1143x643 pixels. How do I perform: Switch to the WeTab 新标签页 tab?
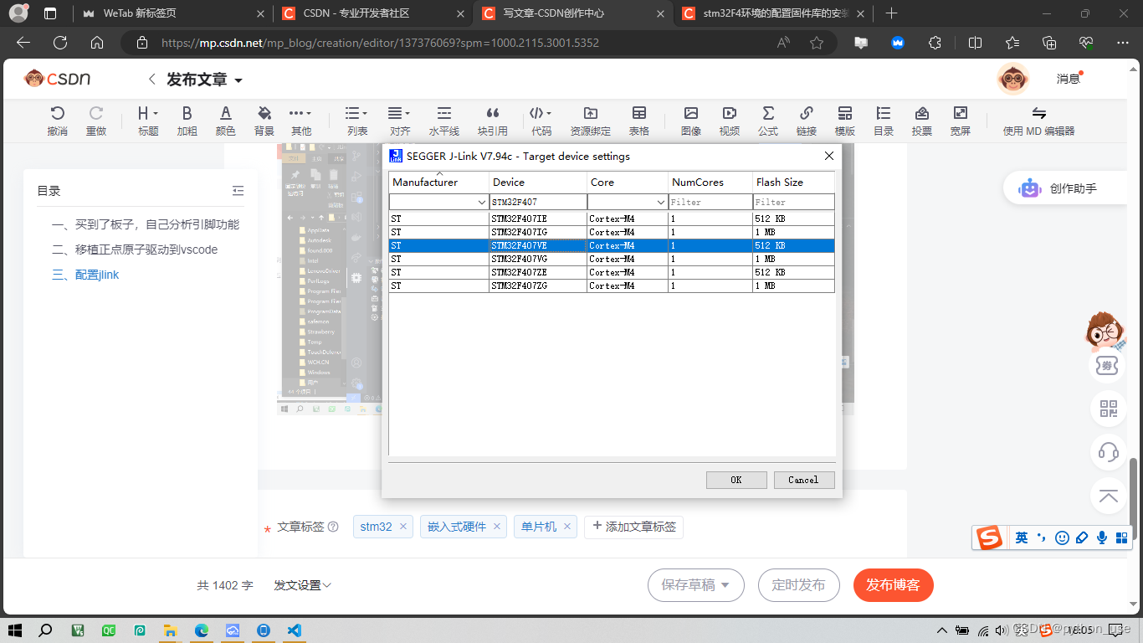173,13
